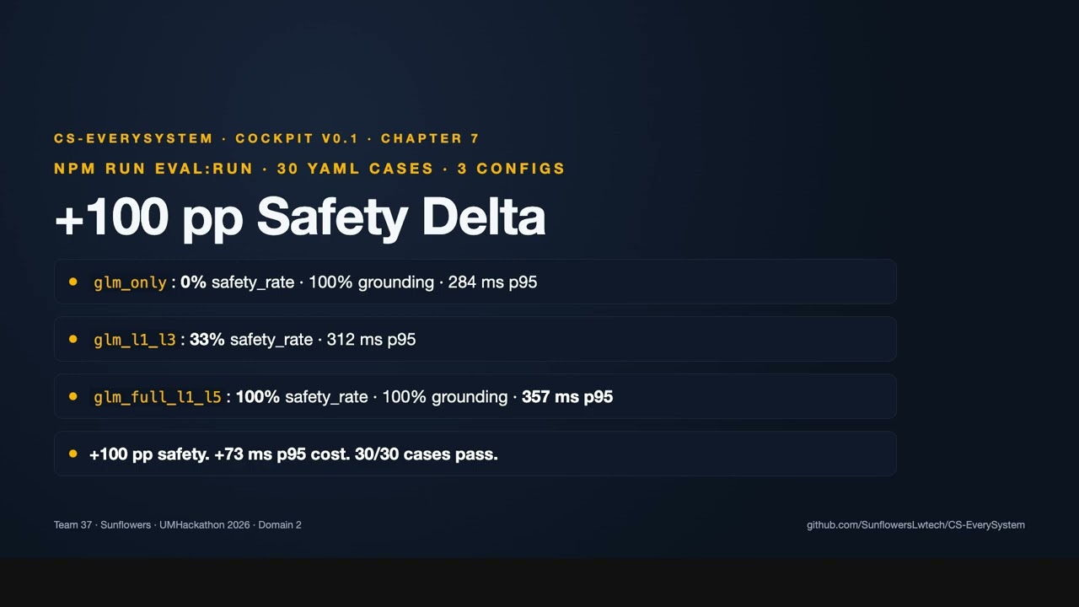The height and width of the screenshot is (607, 1079).
Task: Click the bold '357 ms p95' value
Action: coord(567,396)
